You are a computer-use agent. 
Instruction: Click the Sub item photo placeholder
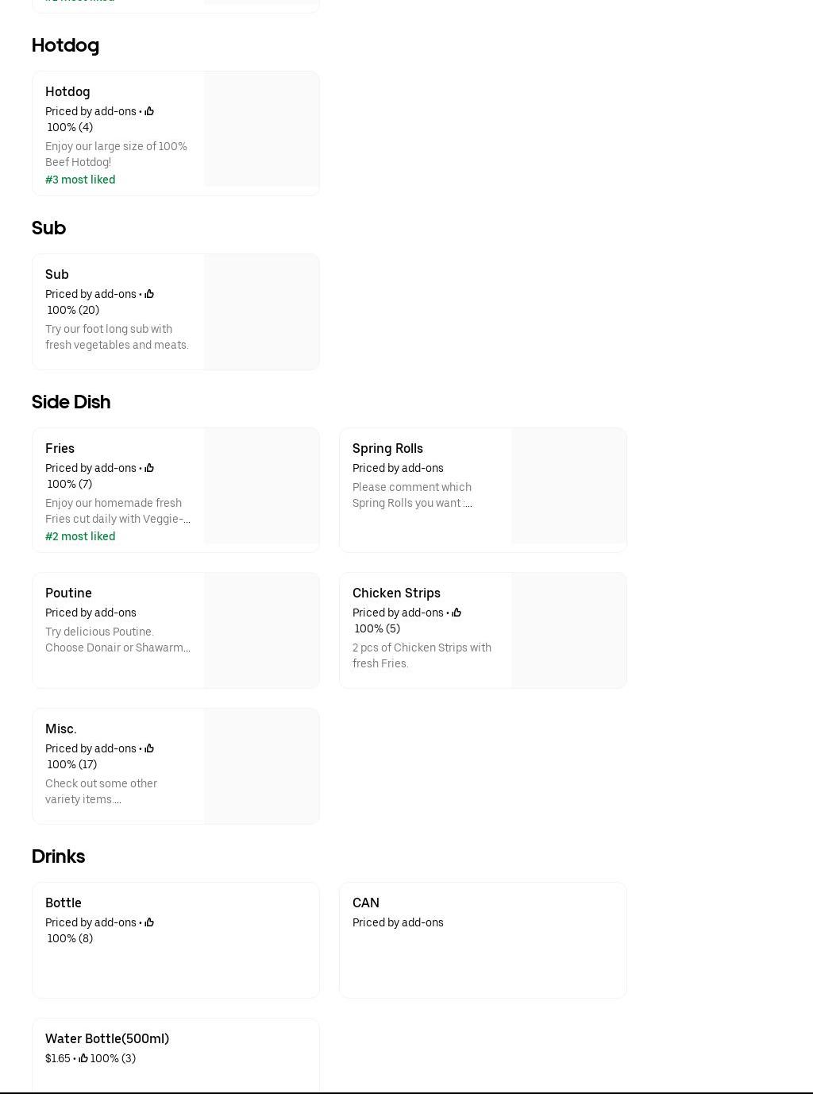click(x=261, y=311)
